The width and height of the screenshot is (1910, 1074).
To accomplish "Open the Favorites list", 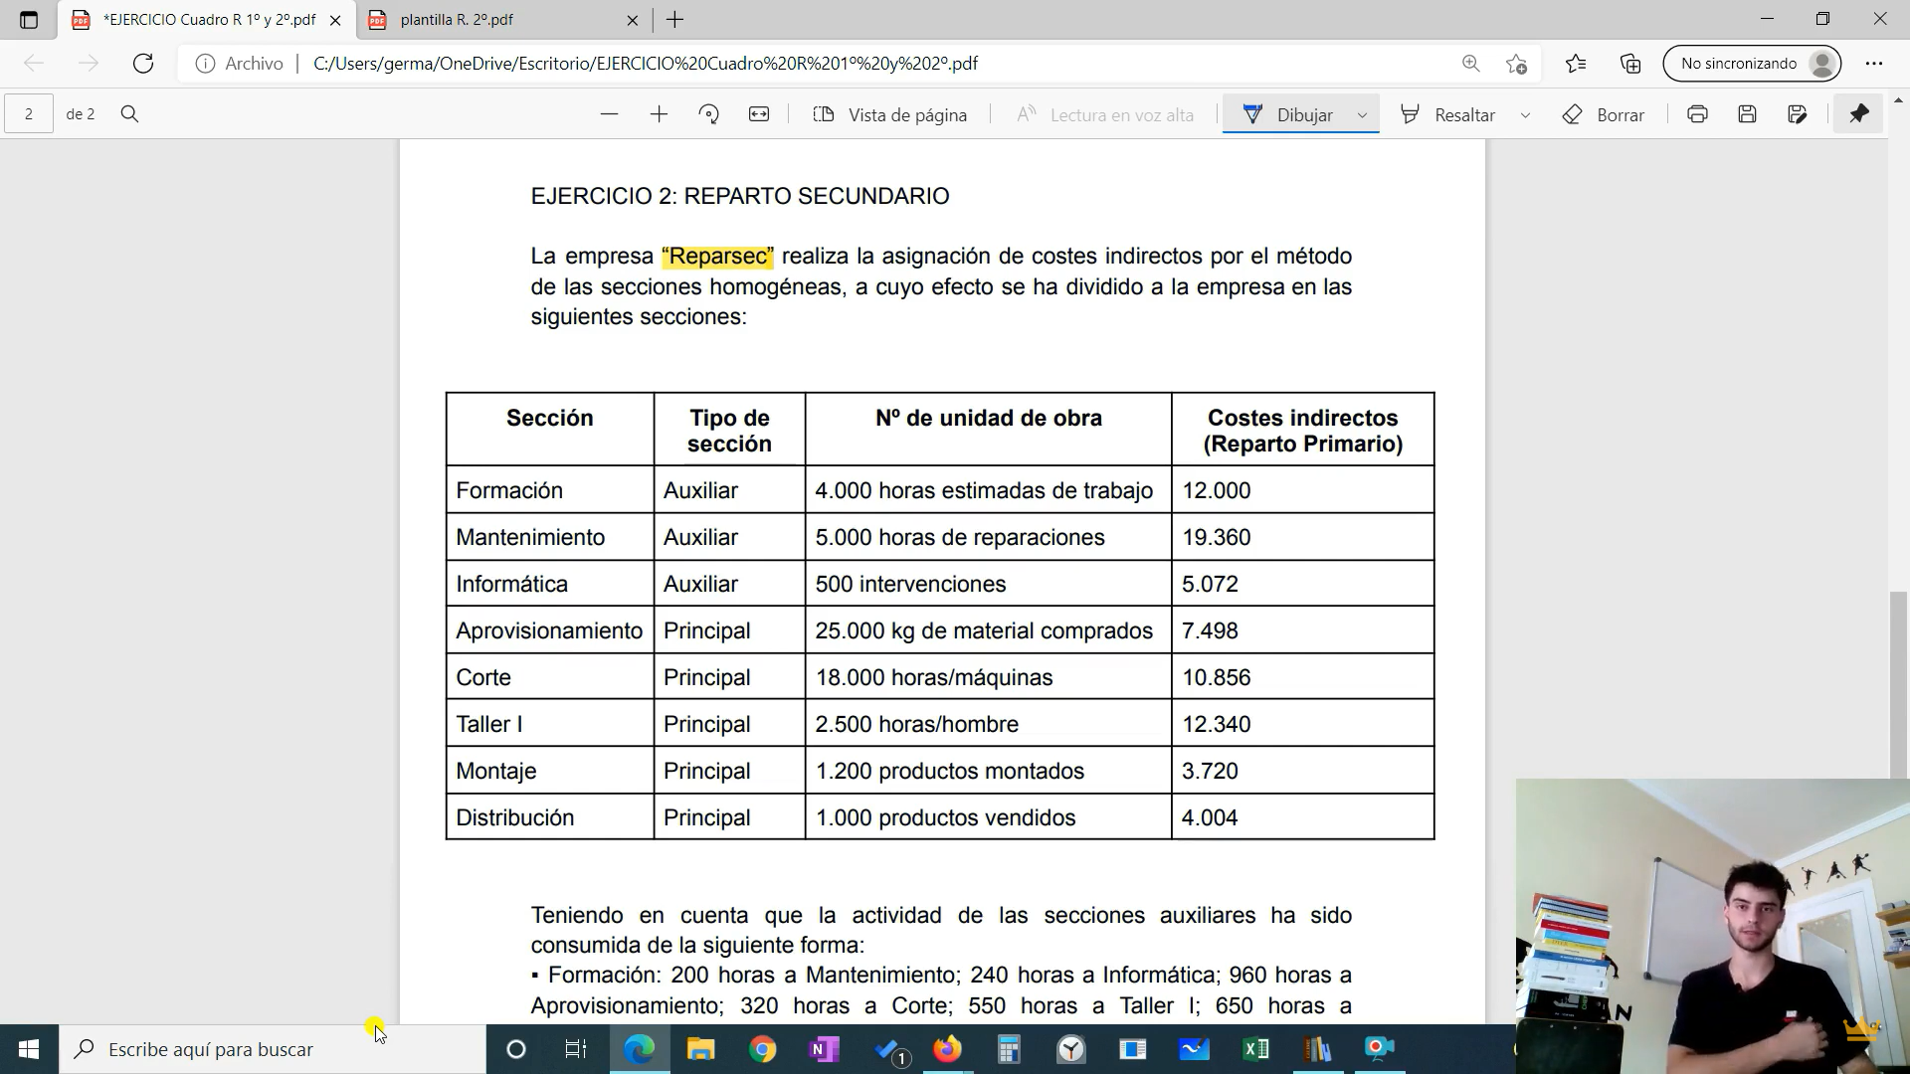I will tap(1576, 64).
